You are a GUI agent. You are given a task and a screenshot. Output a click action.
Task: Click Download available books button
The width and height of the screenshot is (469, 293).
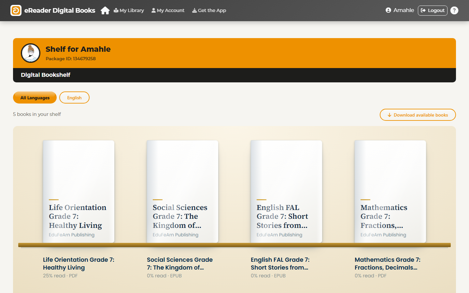point(418,115)
